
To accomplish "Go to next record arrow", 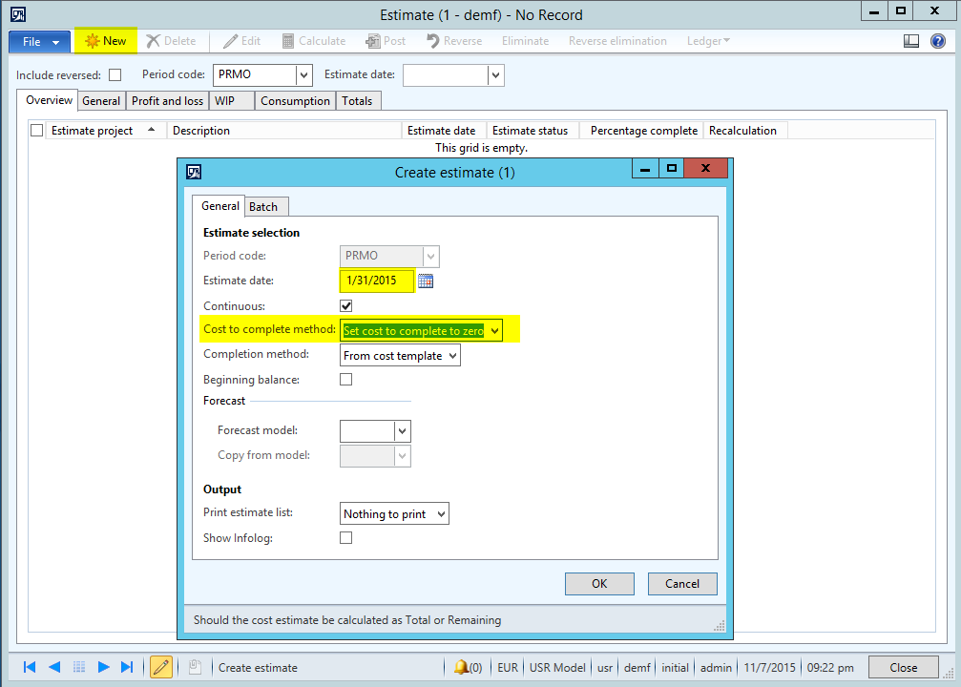I will (103, 667).
